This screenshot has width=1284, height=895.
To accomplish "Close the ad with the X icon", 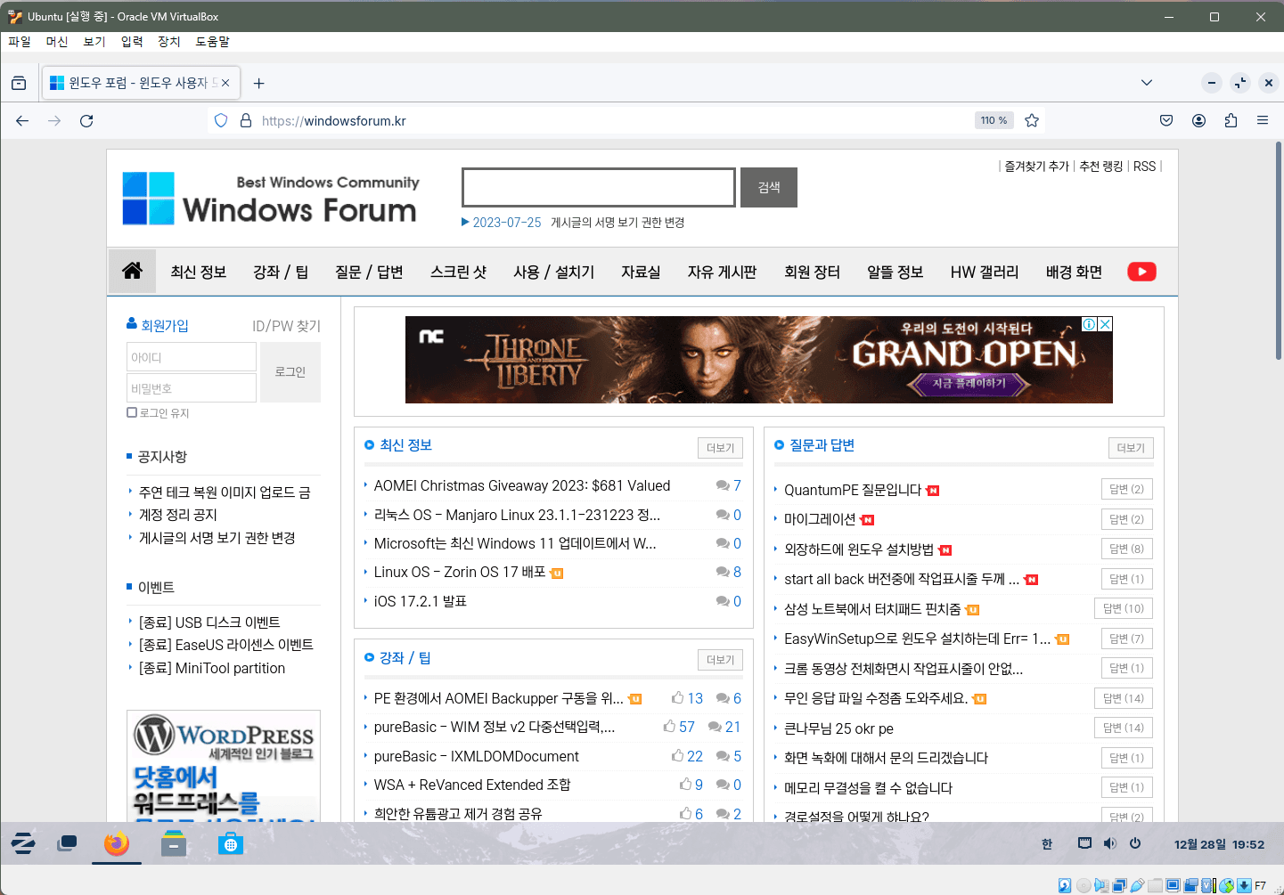I will coord(1105,324).
